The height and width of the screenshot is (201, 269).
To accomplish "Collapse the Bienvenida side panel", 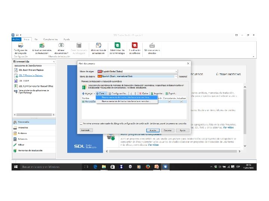I will tap(54, 61).
